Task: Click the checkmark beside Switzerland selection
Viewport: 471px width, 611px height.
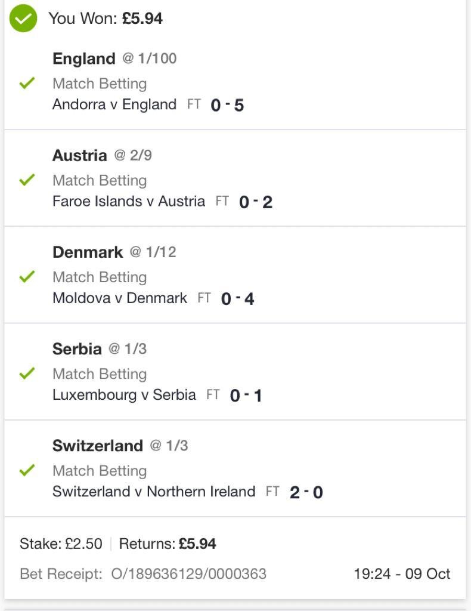Action: coord(27,470)
